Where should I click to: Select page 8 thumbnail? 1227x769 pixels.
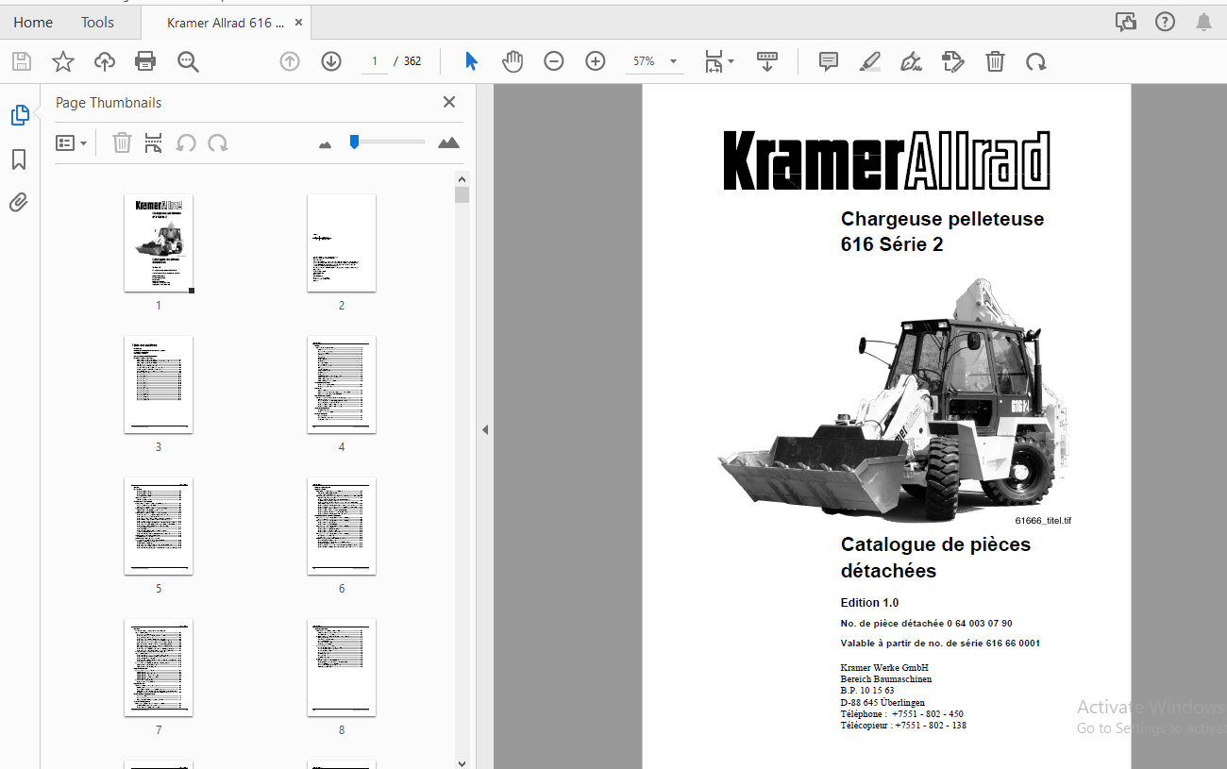(x=342, y=668)
